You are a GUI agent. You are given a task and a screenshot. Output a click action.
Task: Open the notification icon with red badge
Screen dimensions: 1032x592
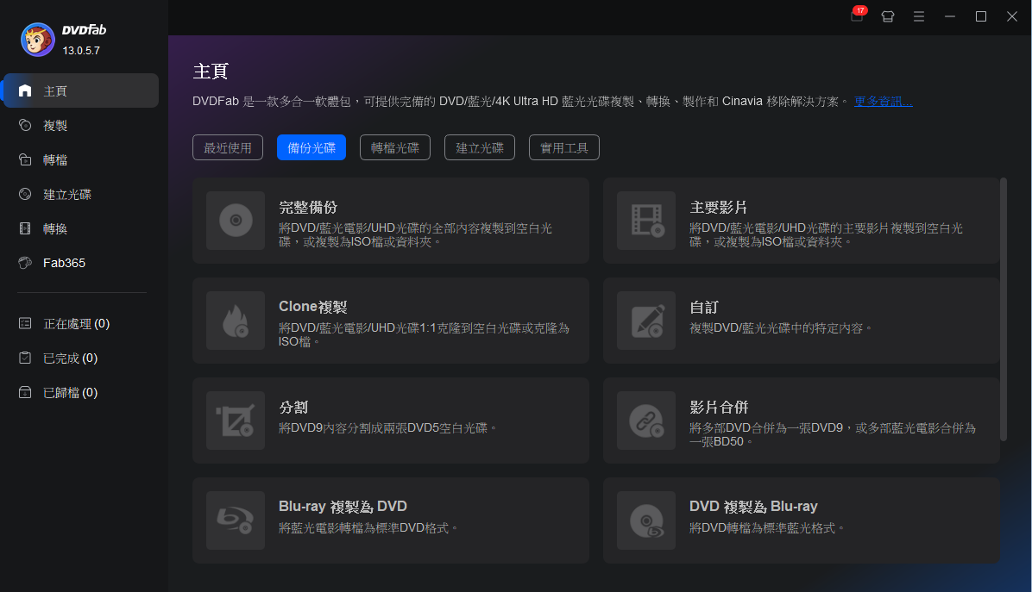point(857,16)
